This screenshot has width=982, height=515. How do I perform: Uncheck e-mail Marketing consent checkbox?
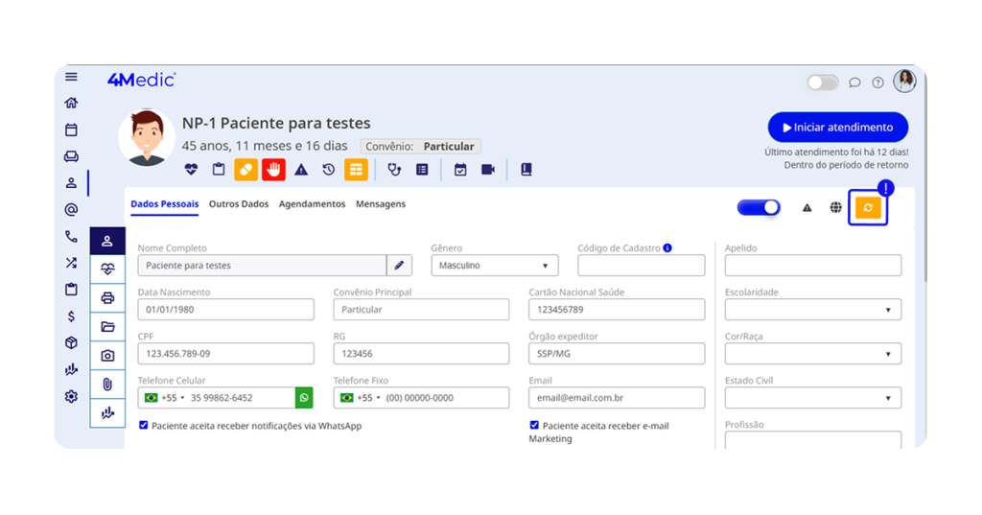tap(534, 425)
